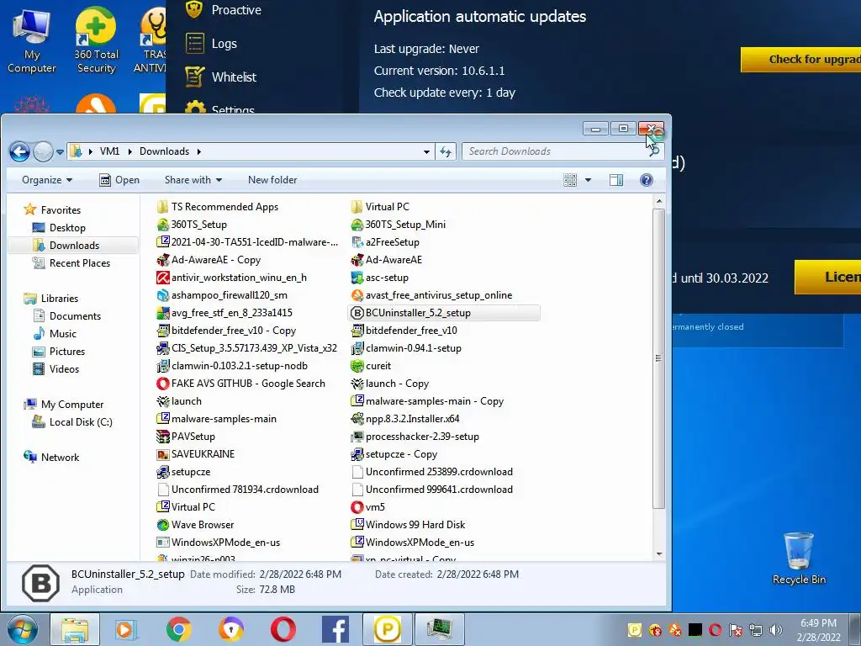861x646 pixels.
Task: Select Local Disk (C:) in navigation pane
Action: pos(81,422)
